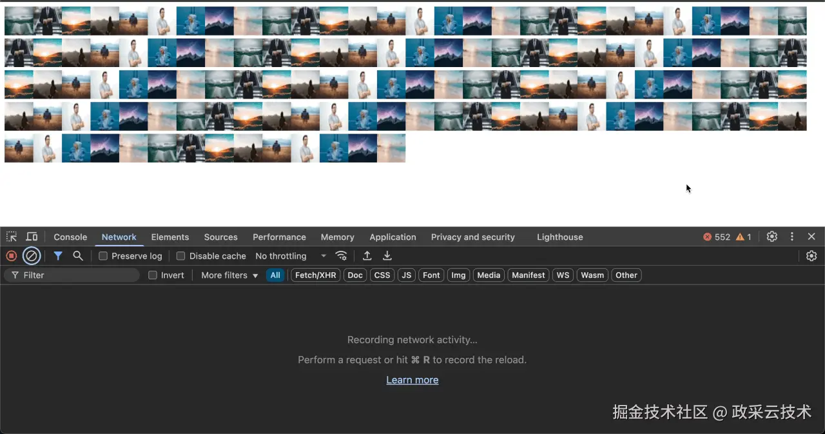This screenshot has height=434, width=825.
Task: Click the last thumbnail in the bottom row
Action: (x=391, y=148)
